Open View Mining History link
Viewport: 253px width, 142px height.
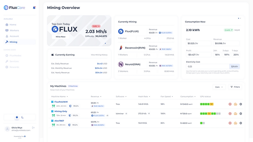[99, 55]
